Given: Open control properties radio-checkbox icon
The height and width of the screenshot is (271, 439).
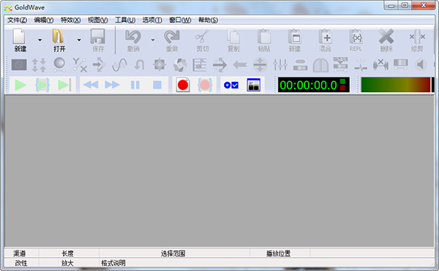Looking at the screenshot, I should [231, 85].
